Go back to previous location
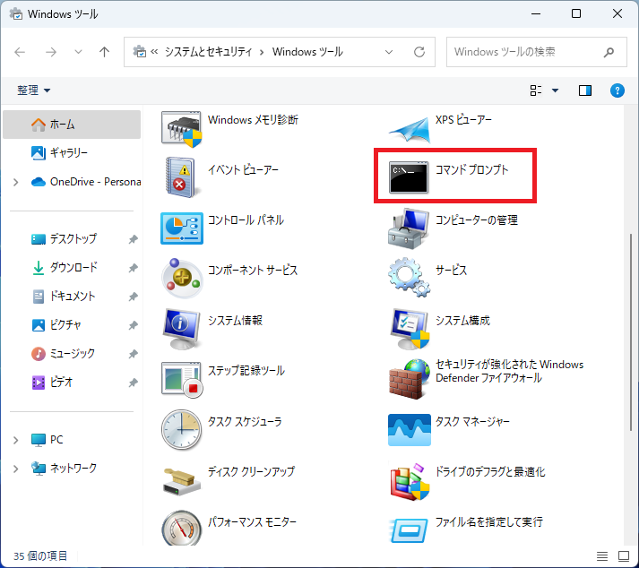The height and width of the screenshot is (568, 639). click(x=20, y=52)
